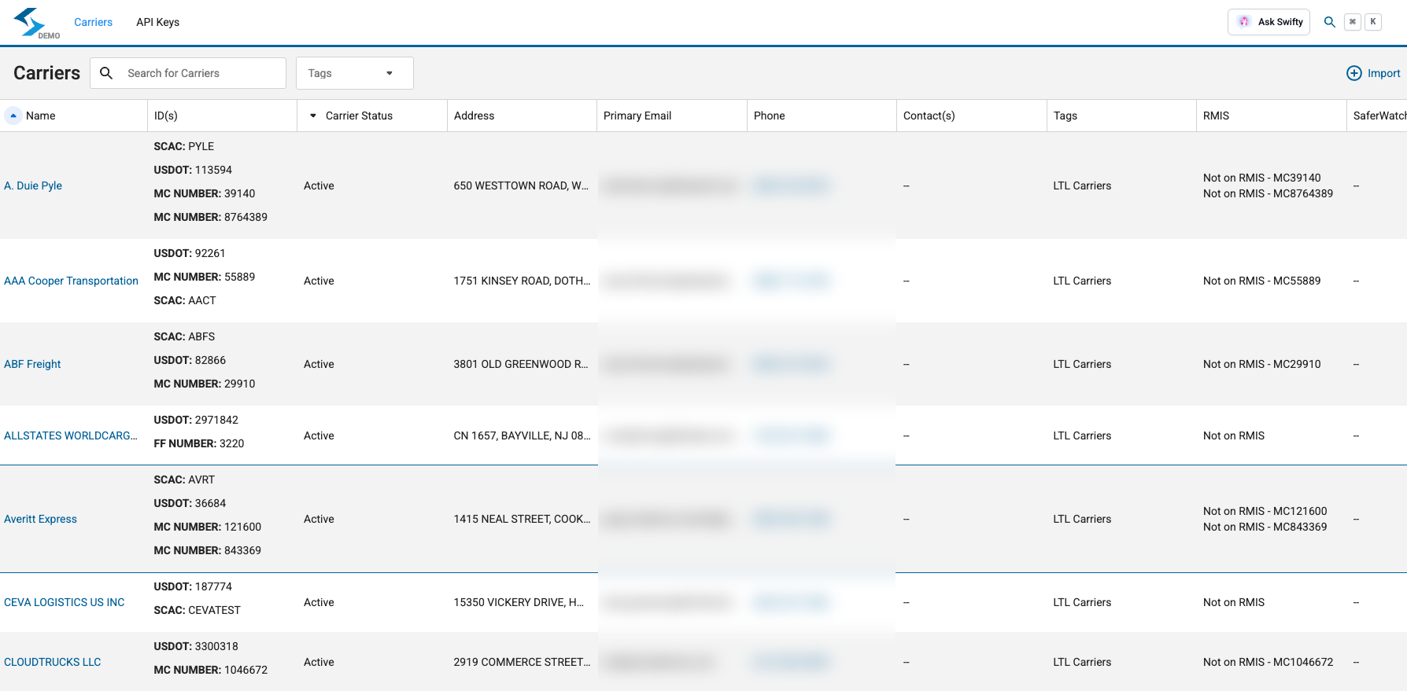Image resolution: width=1407 pixels, height=691 pixels.
Task: Click the Address column header
Action: [475, 116]
